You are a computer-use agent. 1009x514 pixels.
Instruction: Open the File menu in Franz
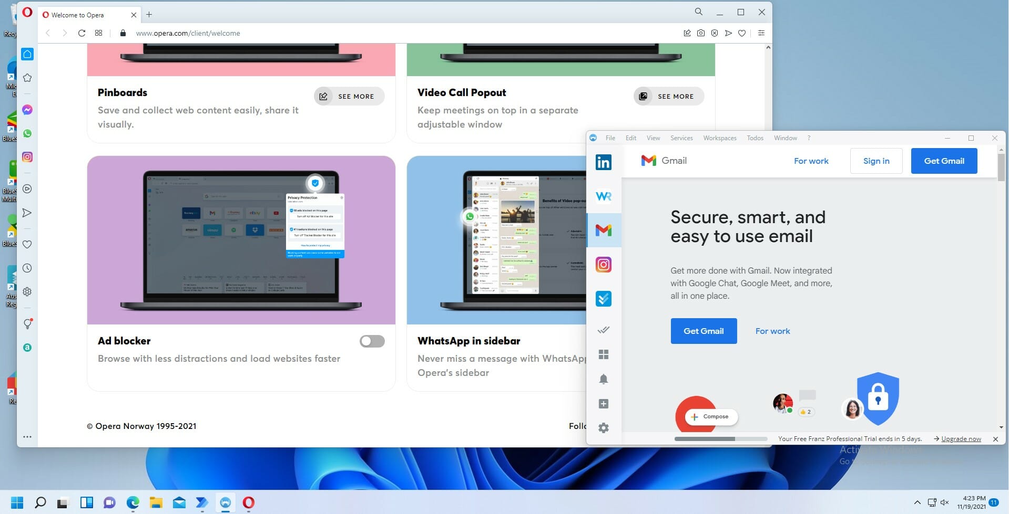tap(610, 138)
